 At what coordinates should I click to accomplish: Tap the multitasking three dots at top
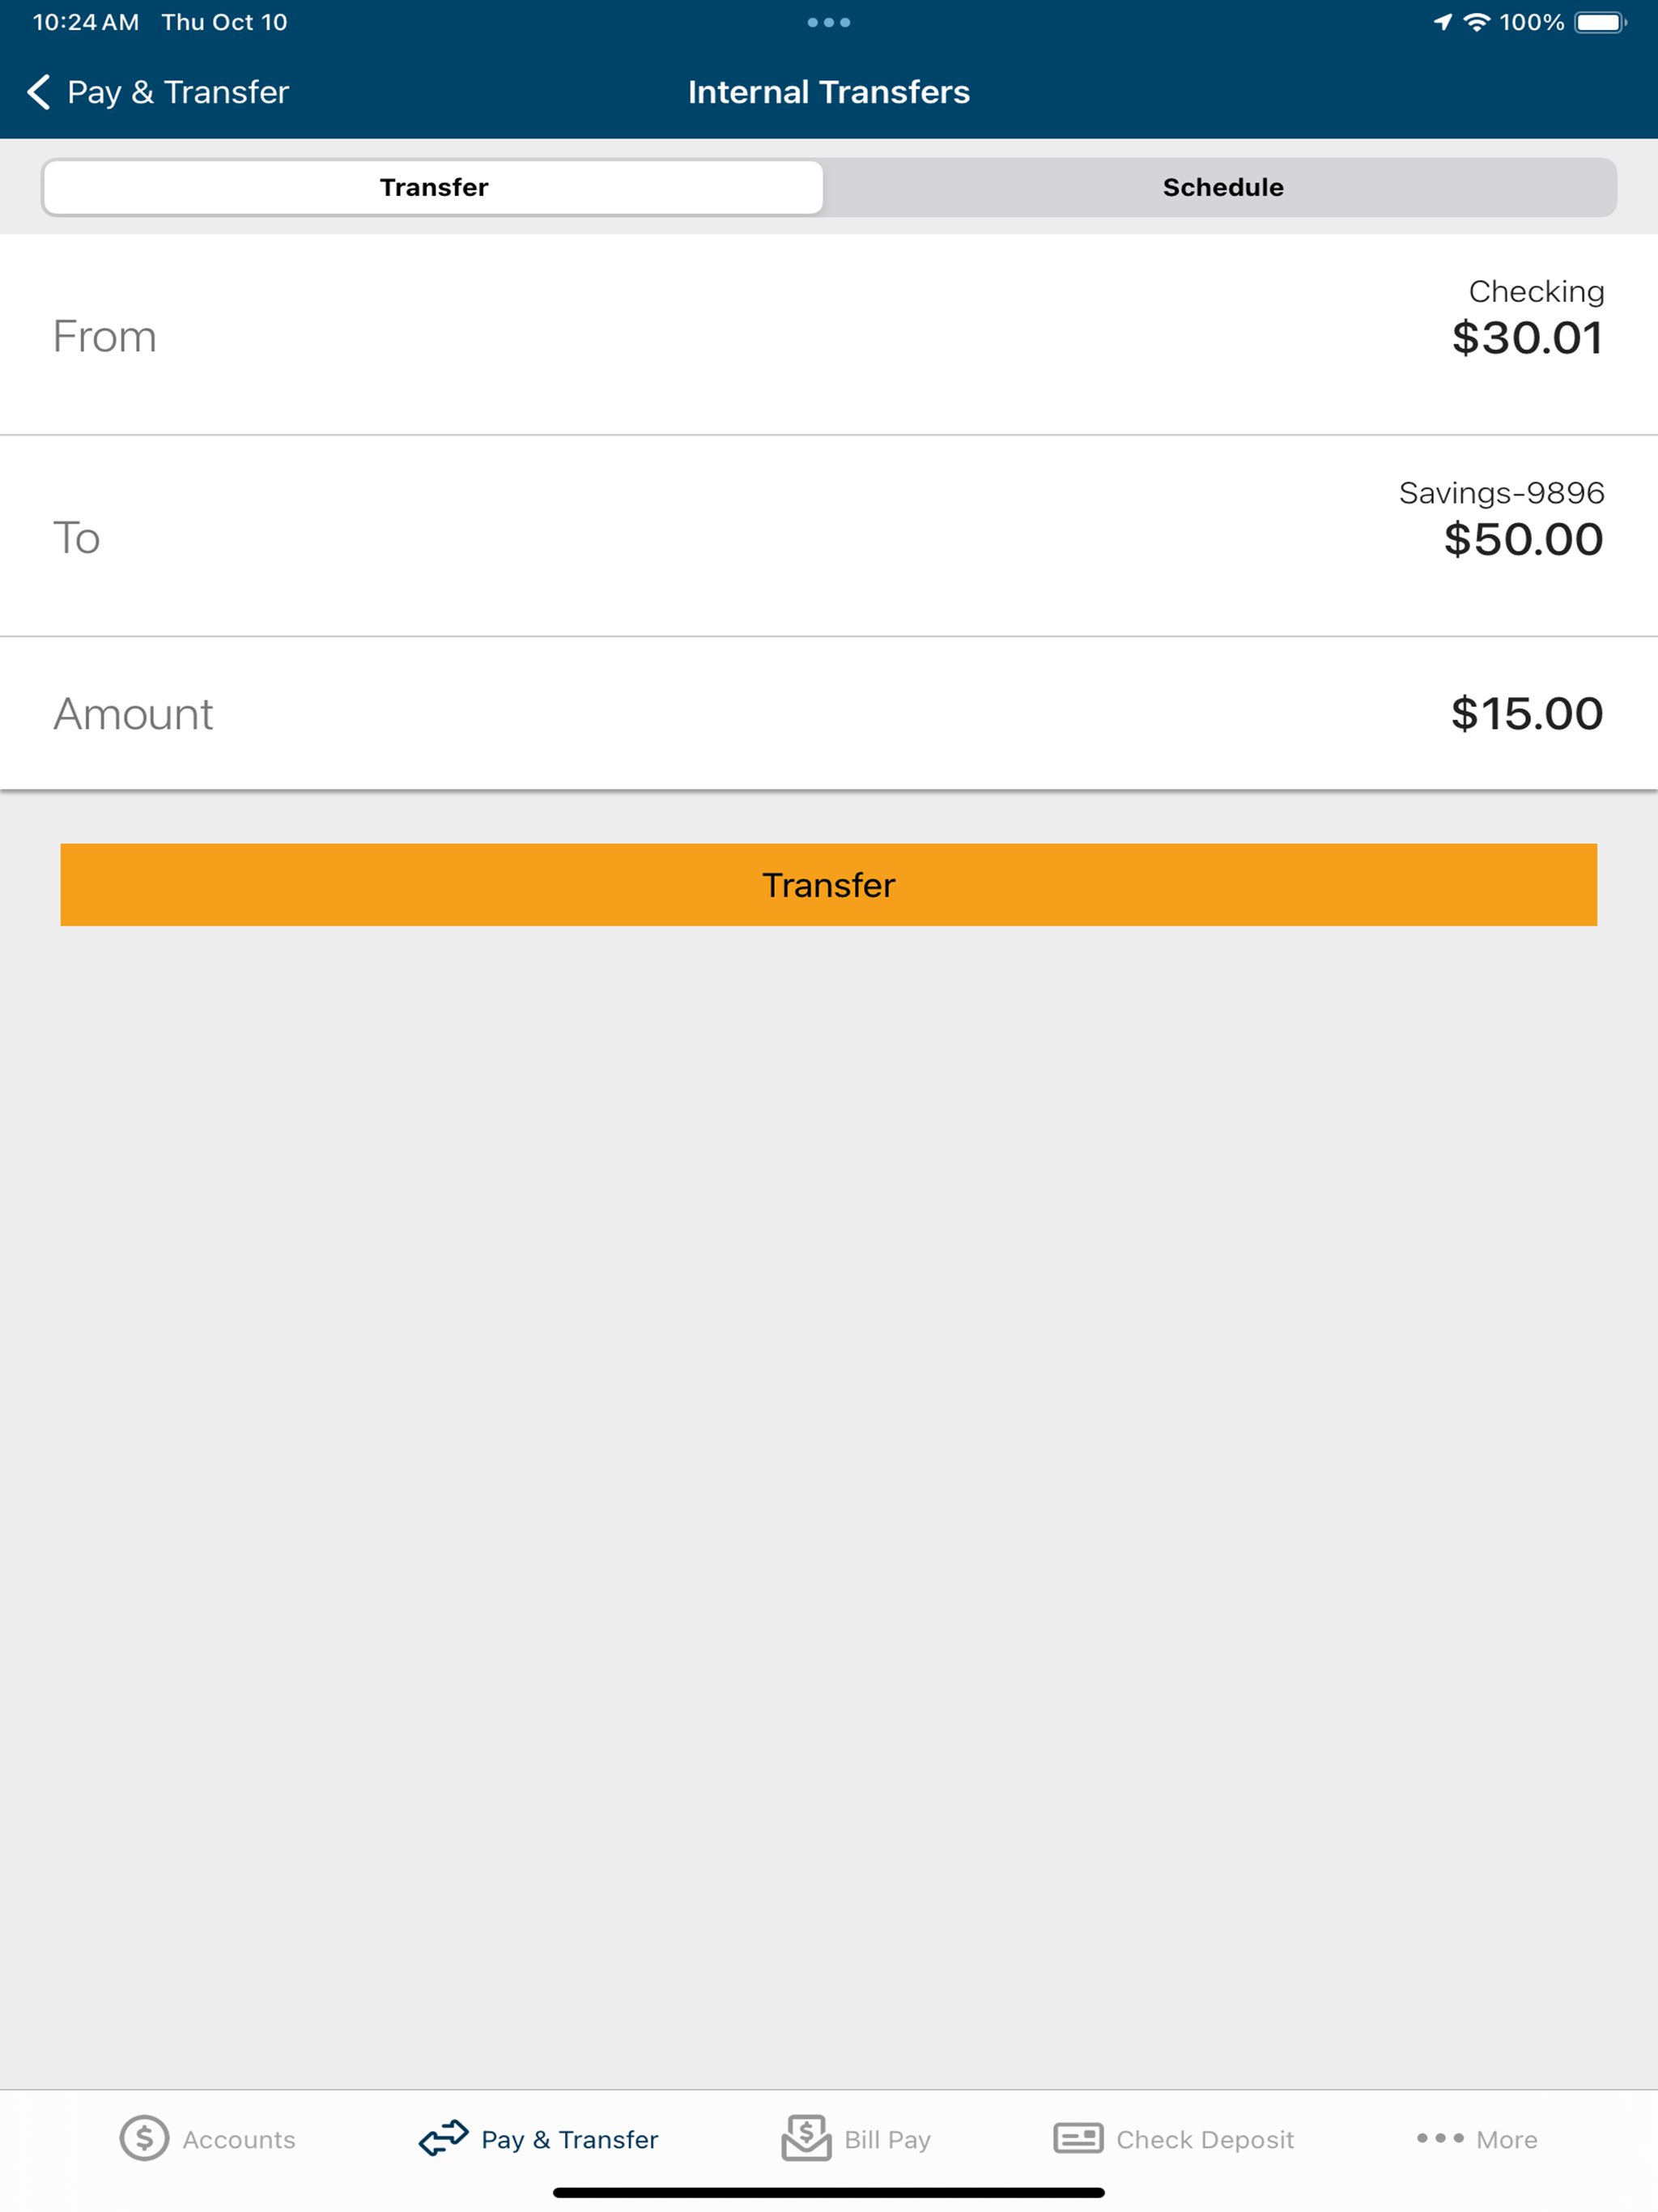pyautogui.click(x=829, y=22)
